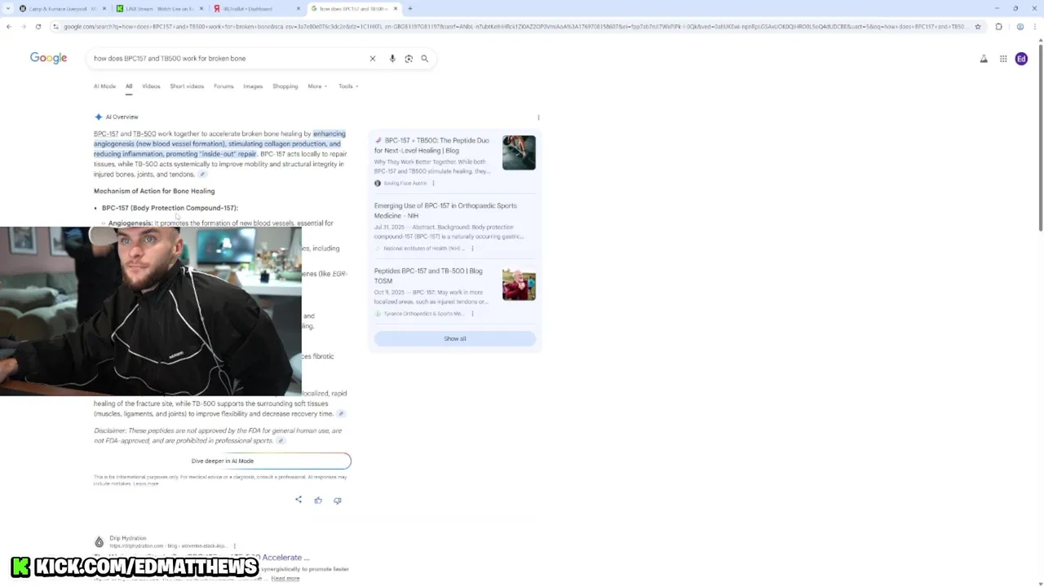Screen dimensions: 1044x587
Task: Open the Chrome extensions puzzle icon
Action: tap(998, 26)
